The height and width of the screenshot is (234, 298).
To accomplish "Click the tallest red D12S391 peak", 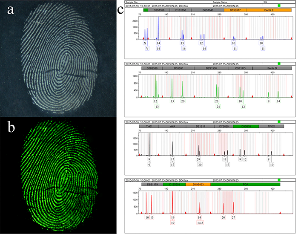I will (172, 202).
